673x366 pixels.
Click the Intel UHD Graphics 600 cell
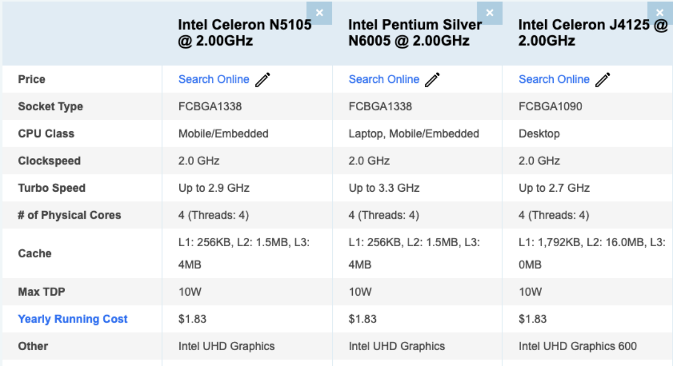coord(577,346)
